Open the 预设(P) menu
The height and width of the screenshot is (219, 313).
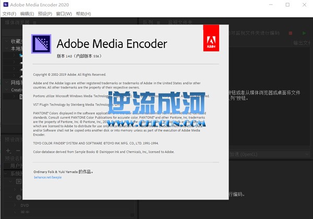tap(45, 14)
